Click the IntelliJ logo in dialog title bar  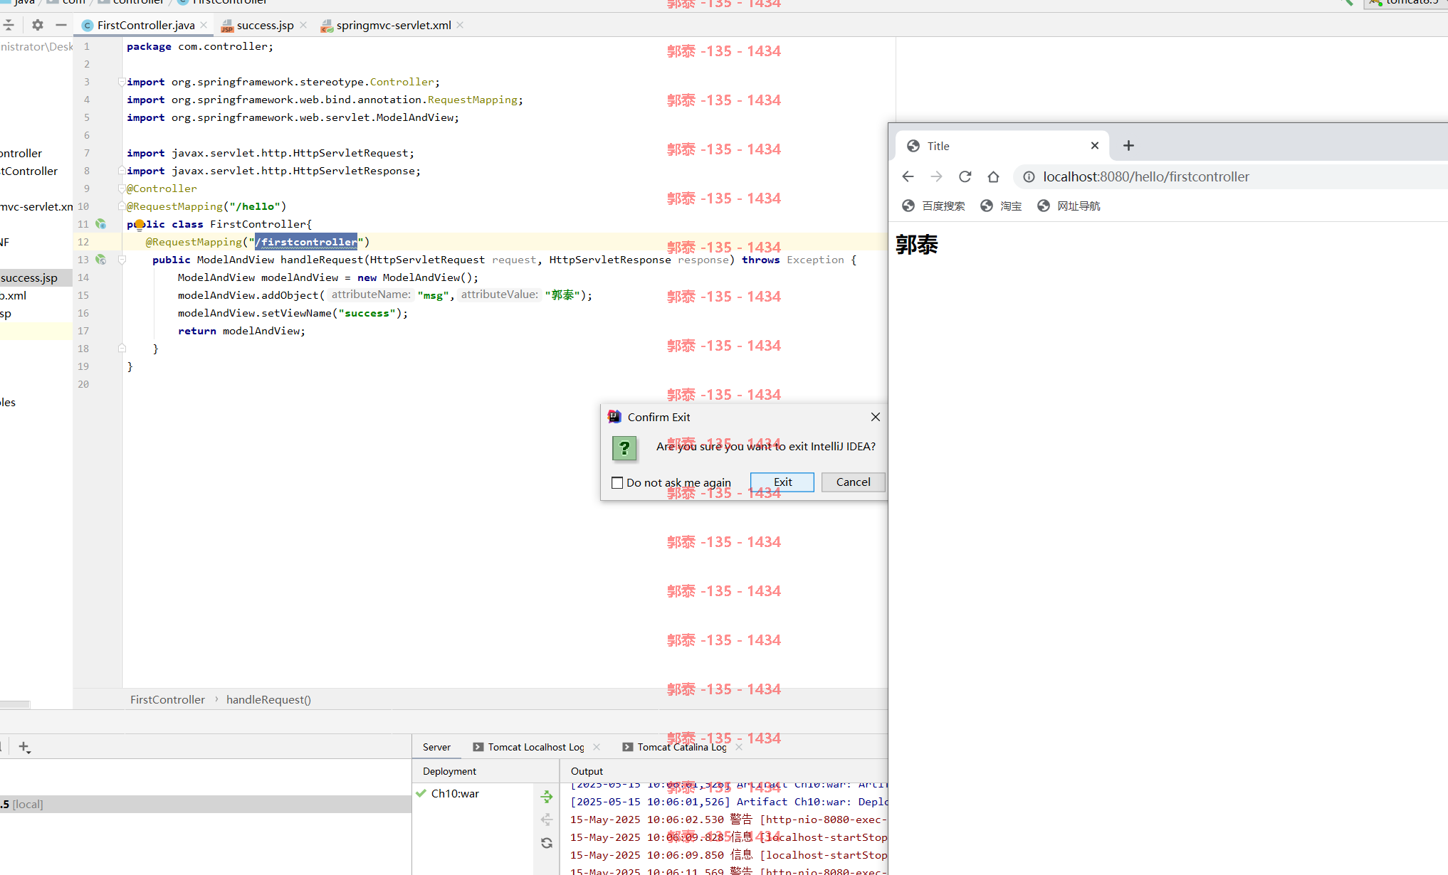coord(614,417)
